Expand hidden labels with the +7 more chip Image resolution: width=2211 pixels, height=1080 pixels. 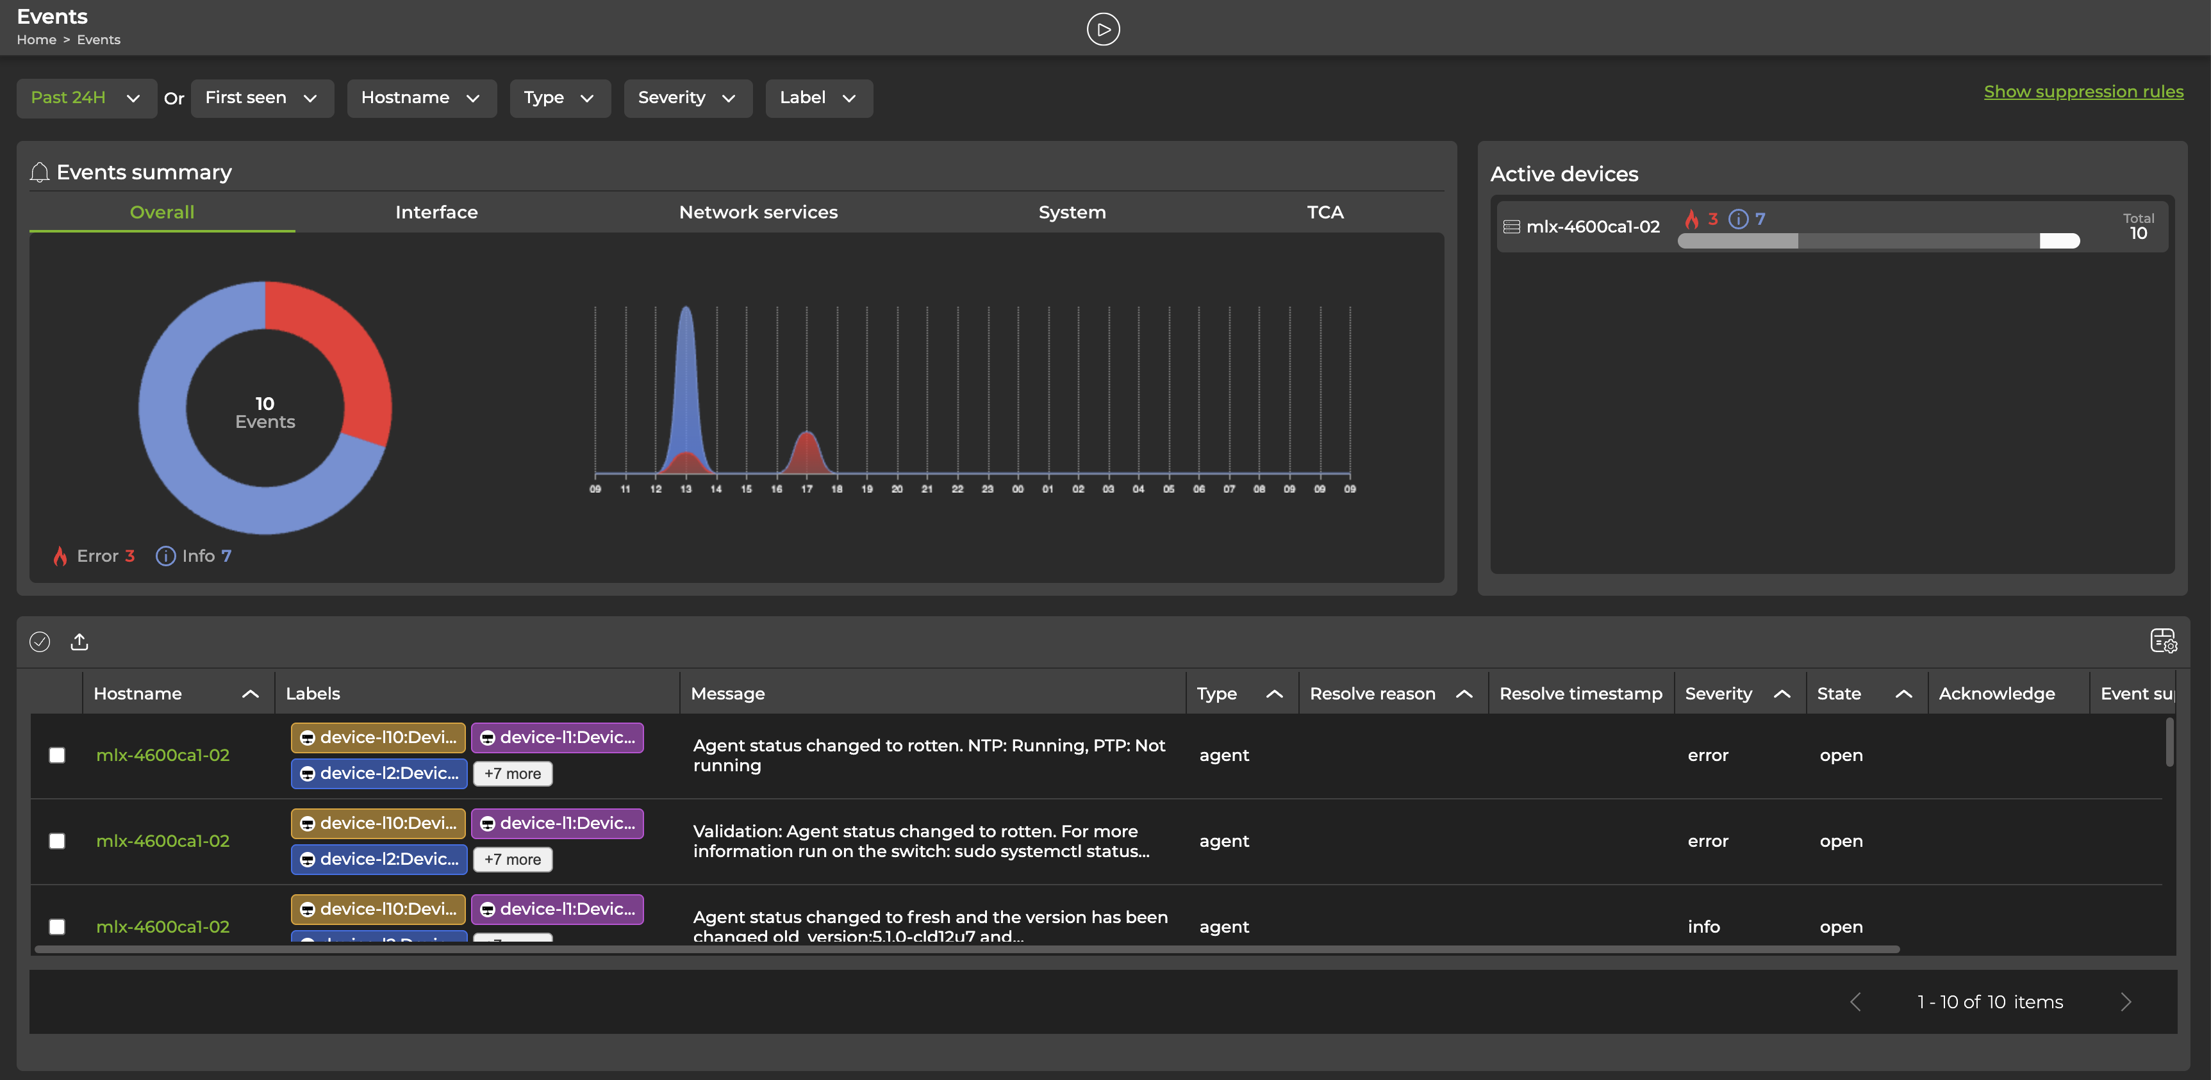coord(513,773)
